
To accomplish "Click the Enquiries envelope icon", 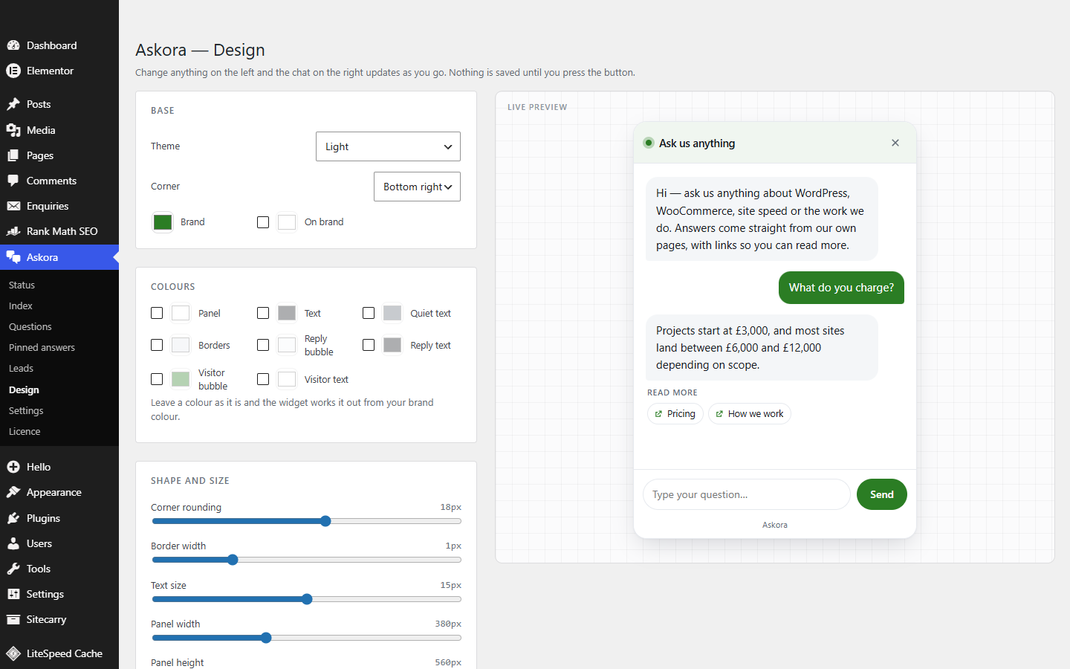I will click(13, 206).
